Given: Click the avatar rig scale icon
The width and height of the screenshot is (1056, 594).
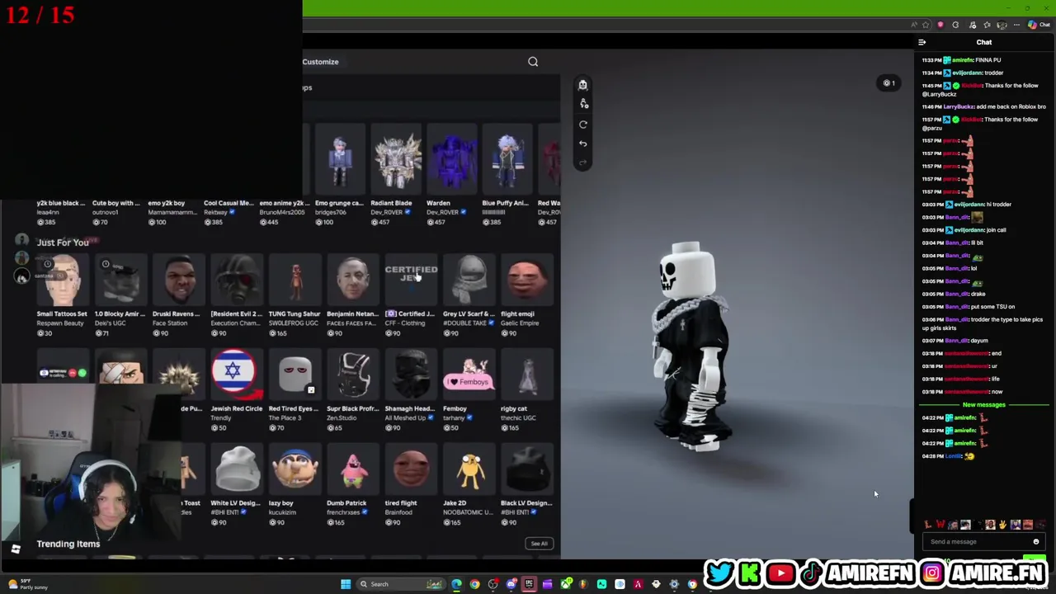Looking at the screenshot, I should (584, 104).
